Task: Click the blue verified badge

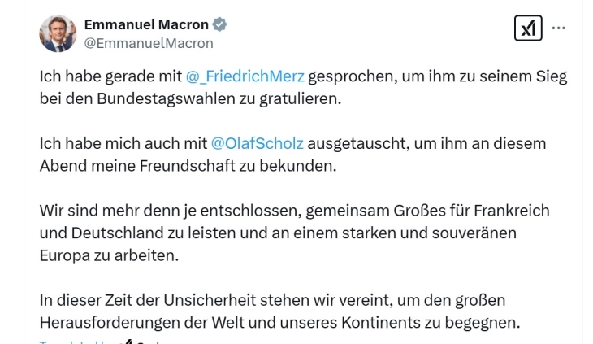Action: 219,24
